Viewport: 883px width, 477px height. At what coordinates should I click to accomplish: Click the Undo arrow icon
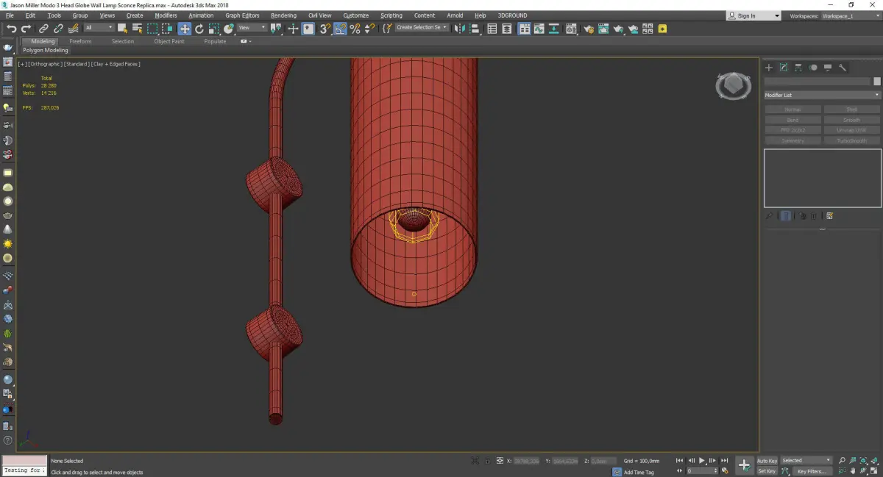point(10,29)
